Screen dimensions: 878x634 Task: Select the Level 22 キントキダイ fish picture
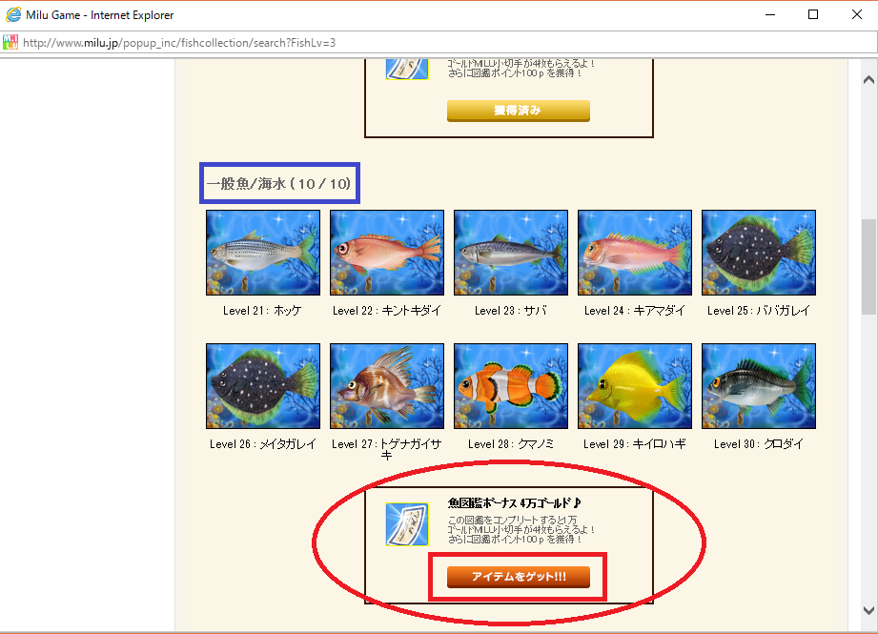click(x=387, y=253)
